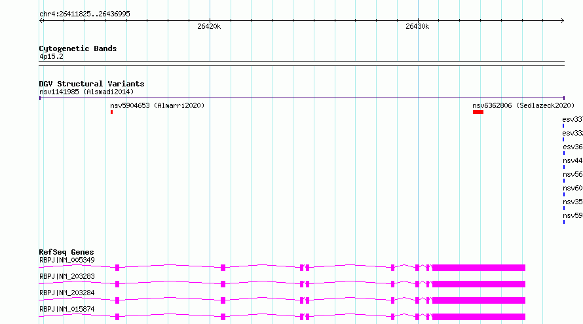Open variant nsv5904653 (Almarri2020) label
Screen dimensions: 583x324
157,105
